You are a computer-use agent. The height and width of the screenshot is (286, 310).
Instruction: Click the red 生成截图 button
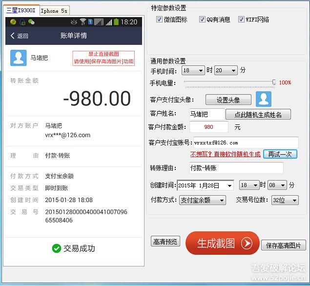223,243
